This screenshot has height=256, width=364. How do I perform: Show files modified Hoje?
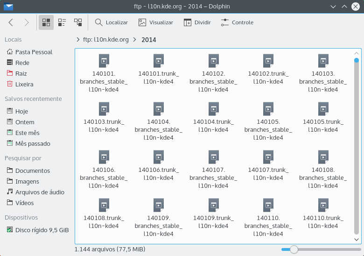[21, 111]
